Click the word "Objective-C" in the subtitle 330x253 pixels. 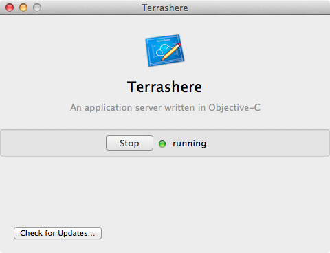coord(234,108)
